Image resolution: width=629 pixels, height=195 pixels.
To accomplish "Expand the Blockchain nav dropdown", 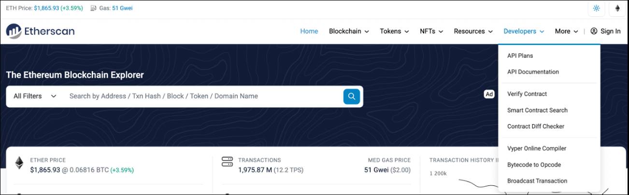I will [349, 31].
